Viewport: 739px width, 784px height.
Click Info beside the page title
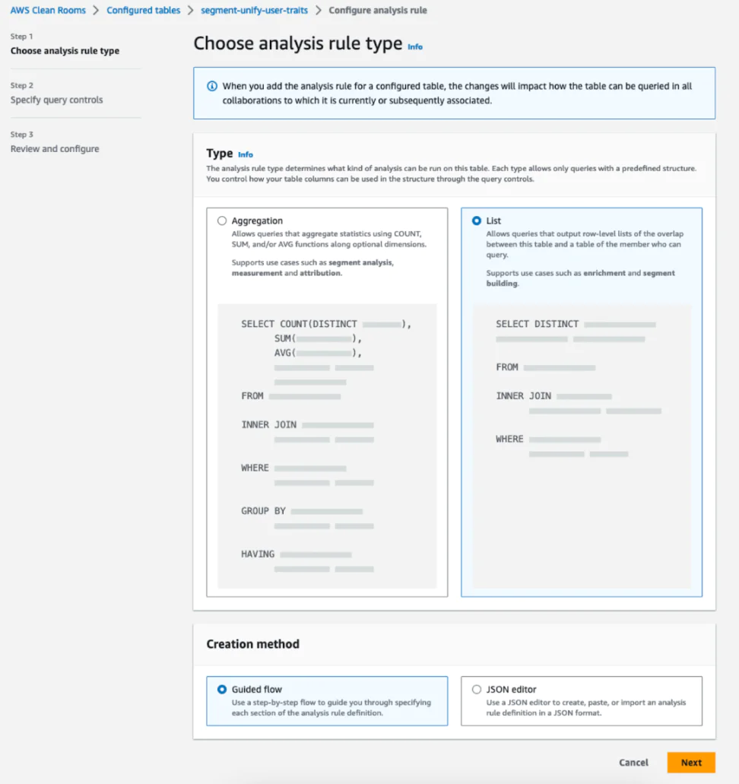tap(415, 46)
